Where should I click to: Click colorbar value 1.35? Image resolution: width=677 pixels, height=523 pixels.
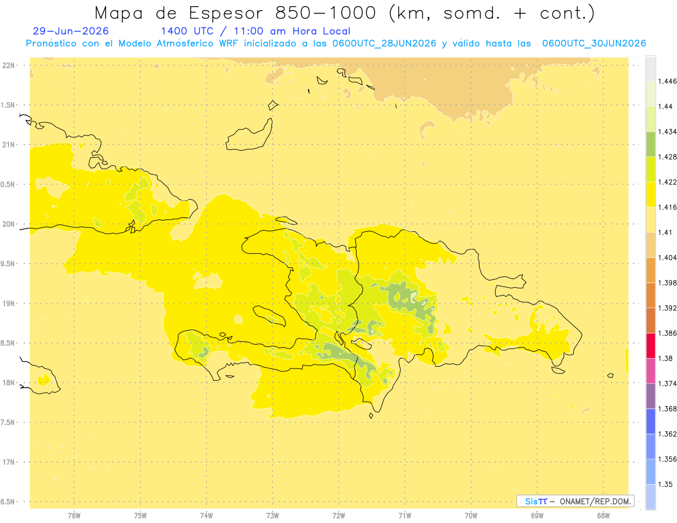(x=666, y=484)
